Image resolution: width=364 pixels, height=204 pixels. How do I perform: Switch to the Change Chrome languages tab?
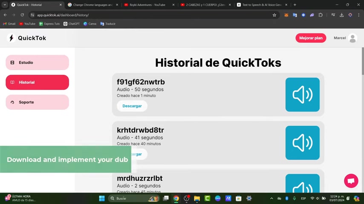point(93,5)
